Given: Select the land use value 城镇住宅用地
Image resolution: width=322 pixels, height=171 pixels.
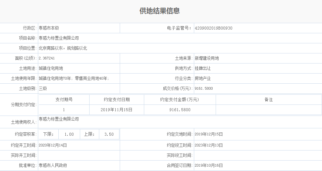Looking at the screenshot, I should pos(51,69).
